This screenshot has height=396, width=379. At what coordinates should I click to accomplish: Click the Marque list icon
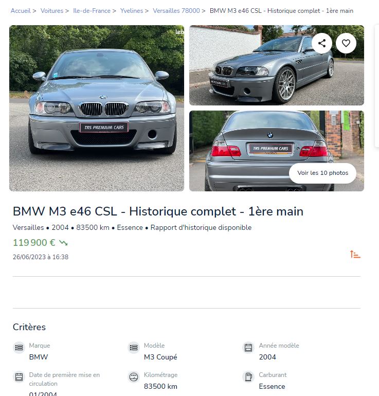tap(19, 348)
